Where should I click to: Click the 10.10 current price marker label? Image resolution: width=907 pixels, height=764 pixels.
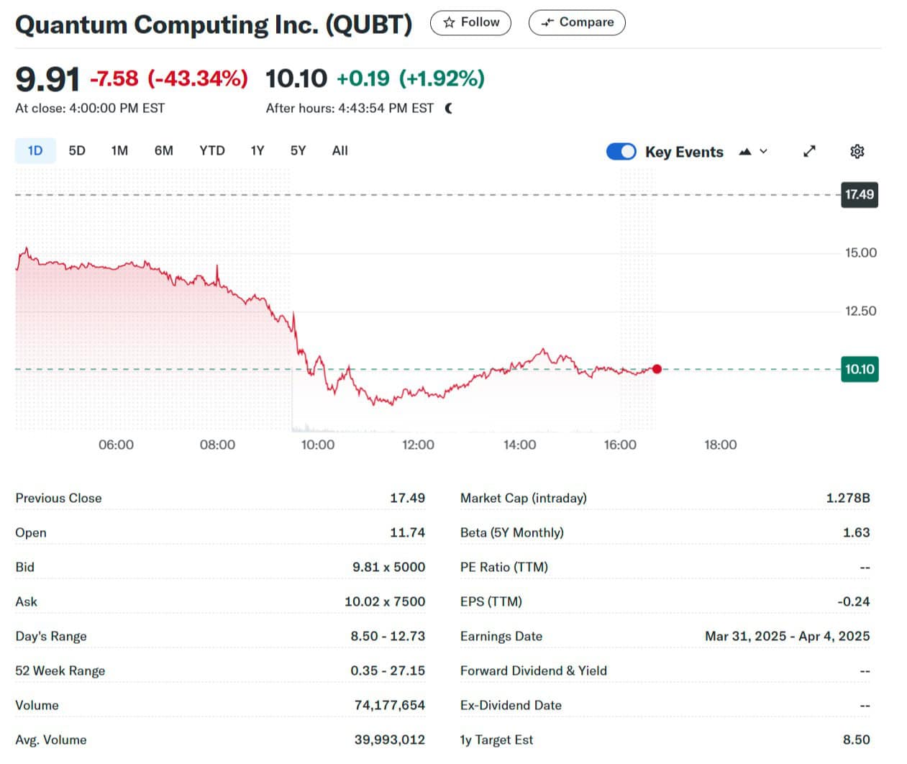coord(860,369)
